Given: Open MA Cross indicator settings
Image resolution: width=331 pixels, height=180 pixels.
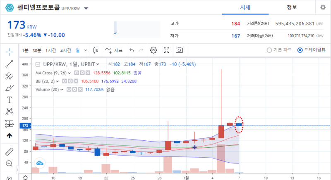Looking at the screenshot, I should tap(82, 73).
